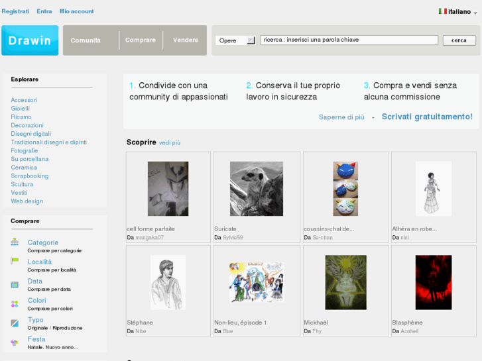Click author name Blue
482x361 pixels.
point(228,331)
